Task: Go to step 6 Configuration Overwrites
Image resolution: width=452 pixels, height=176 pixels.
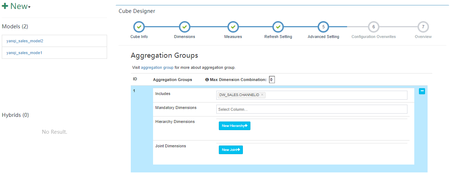Action: click(x=373, y=27)
